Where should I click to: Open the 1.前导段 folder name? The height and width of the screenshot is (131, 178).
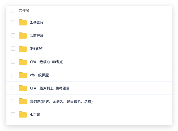pos(37,36)
